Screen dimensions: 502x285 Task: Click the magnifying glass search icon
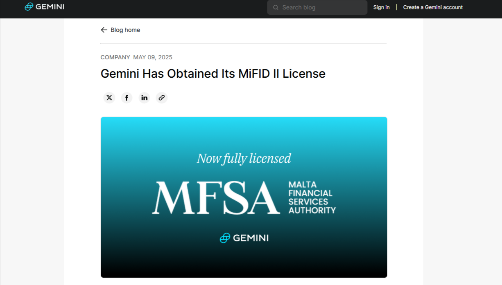point(276,7)
